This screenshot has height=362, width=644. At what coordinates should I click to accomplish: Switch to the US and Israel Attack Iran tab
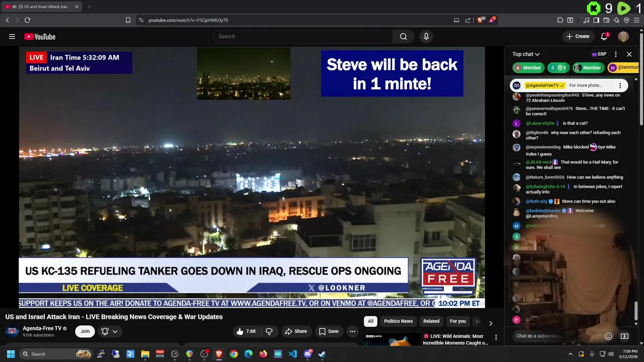(x=42, y=7)
